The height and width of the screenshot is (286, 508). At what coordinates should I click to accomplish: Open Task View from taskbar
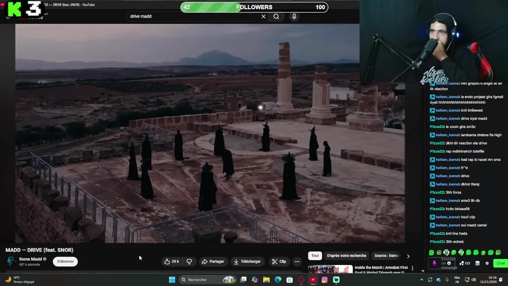click(x=243, y=280)
